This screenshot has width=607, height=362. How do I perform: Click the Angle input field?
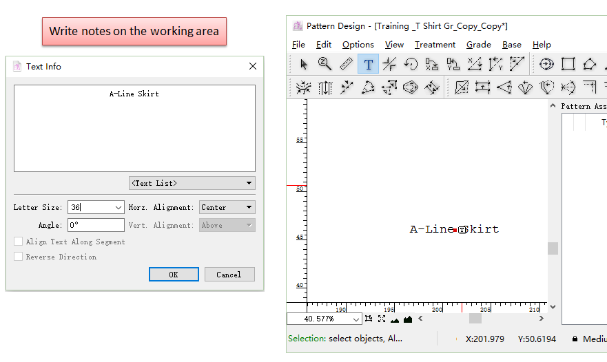pos(96,225)
